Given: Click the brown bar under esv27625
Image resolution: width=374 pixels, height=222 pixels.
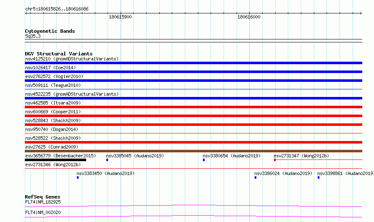Looking at the screenshot, I should point(193,151).
